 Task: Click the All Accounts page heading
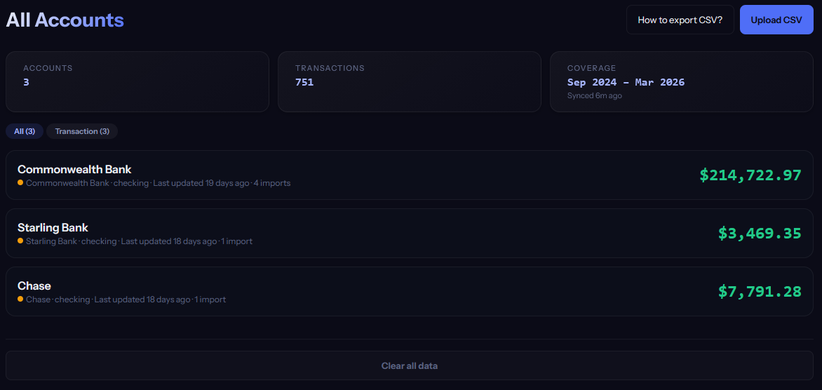[x=65, y=20]
